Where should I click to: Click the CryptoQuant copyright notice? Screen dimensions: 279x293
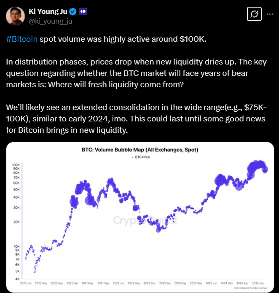click(255, 288)
